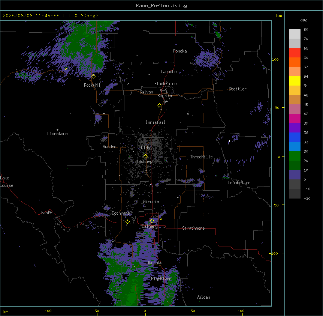Select the sky blue 33–30 dBZ swatch
Image resolution: width=323 pixels, height=316 pixels.
pyautogui.click(x=295, y=147)
